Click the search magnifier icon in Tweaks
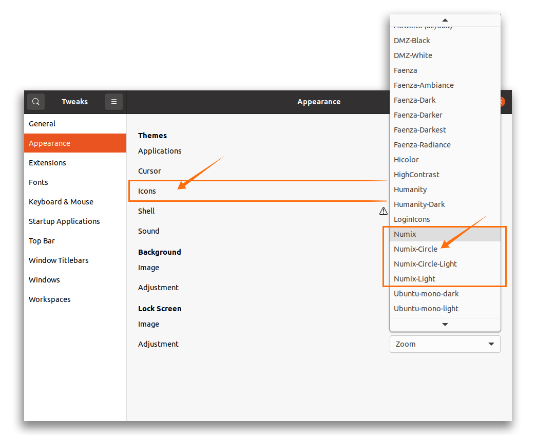536x435 pixels. tap(36, 102)
